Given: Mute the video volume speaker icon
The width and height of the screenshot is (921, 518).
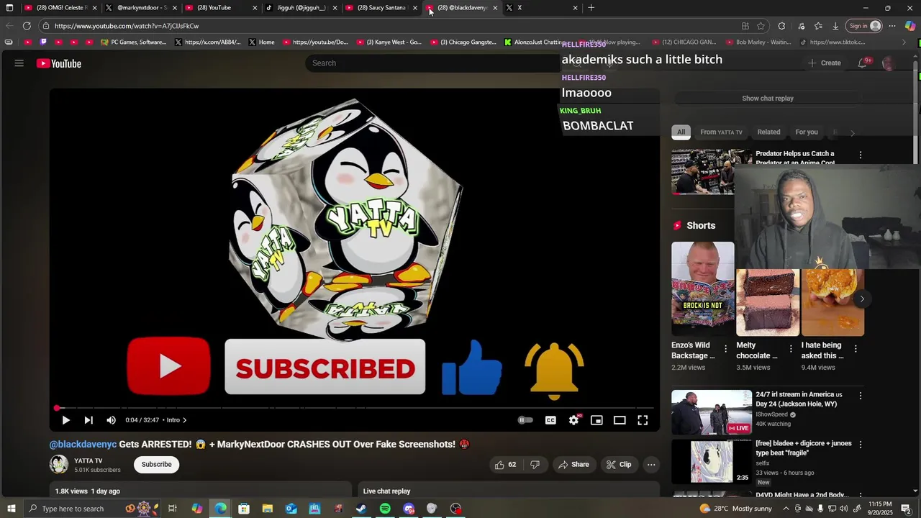Looking at the screenshot, I should pos(111,420).
